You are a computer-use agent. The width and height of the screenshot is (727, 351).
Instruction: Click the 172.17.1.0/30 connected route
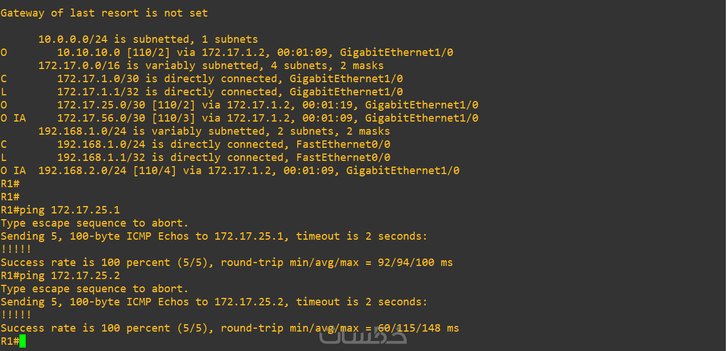coord(229,79)
